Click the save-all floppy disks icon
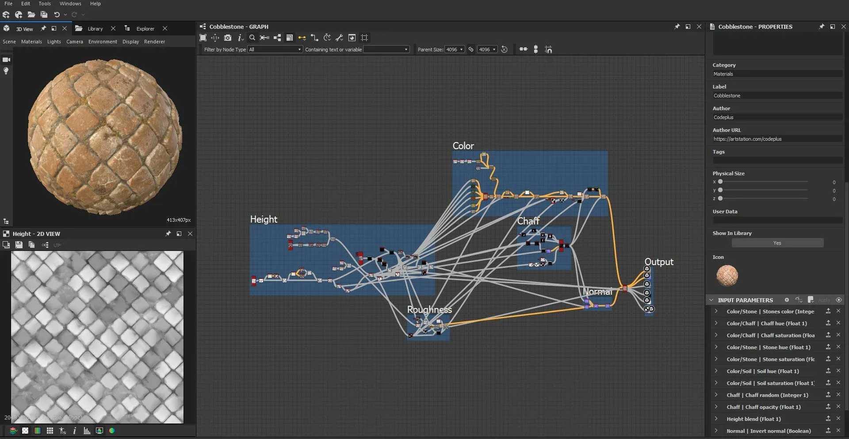The height and width of the screenshot is (439, 849). [x=44, y=15]
